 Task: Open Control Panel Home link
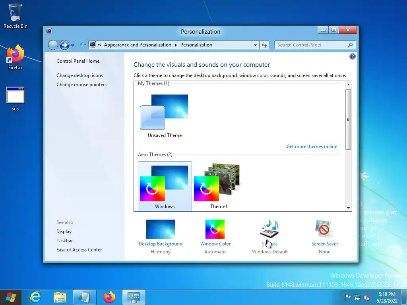pyautogui.click(x=78, y=61)
